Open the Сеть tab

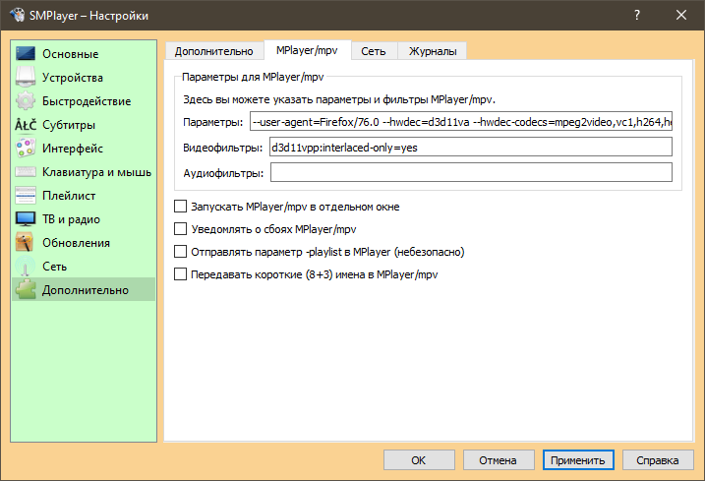(373, 50)
